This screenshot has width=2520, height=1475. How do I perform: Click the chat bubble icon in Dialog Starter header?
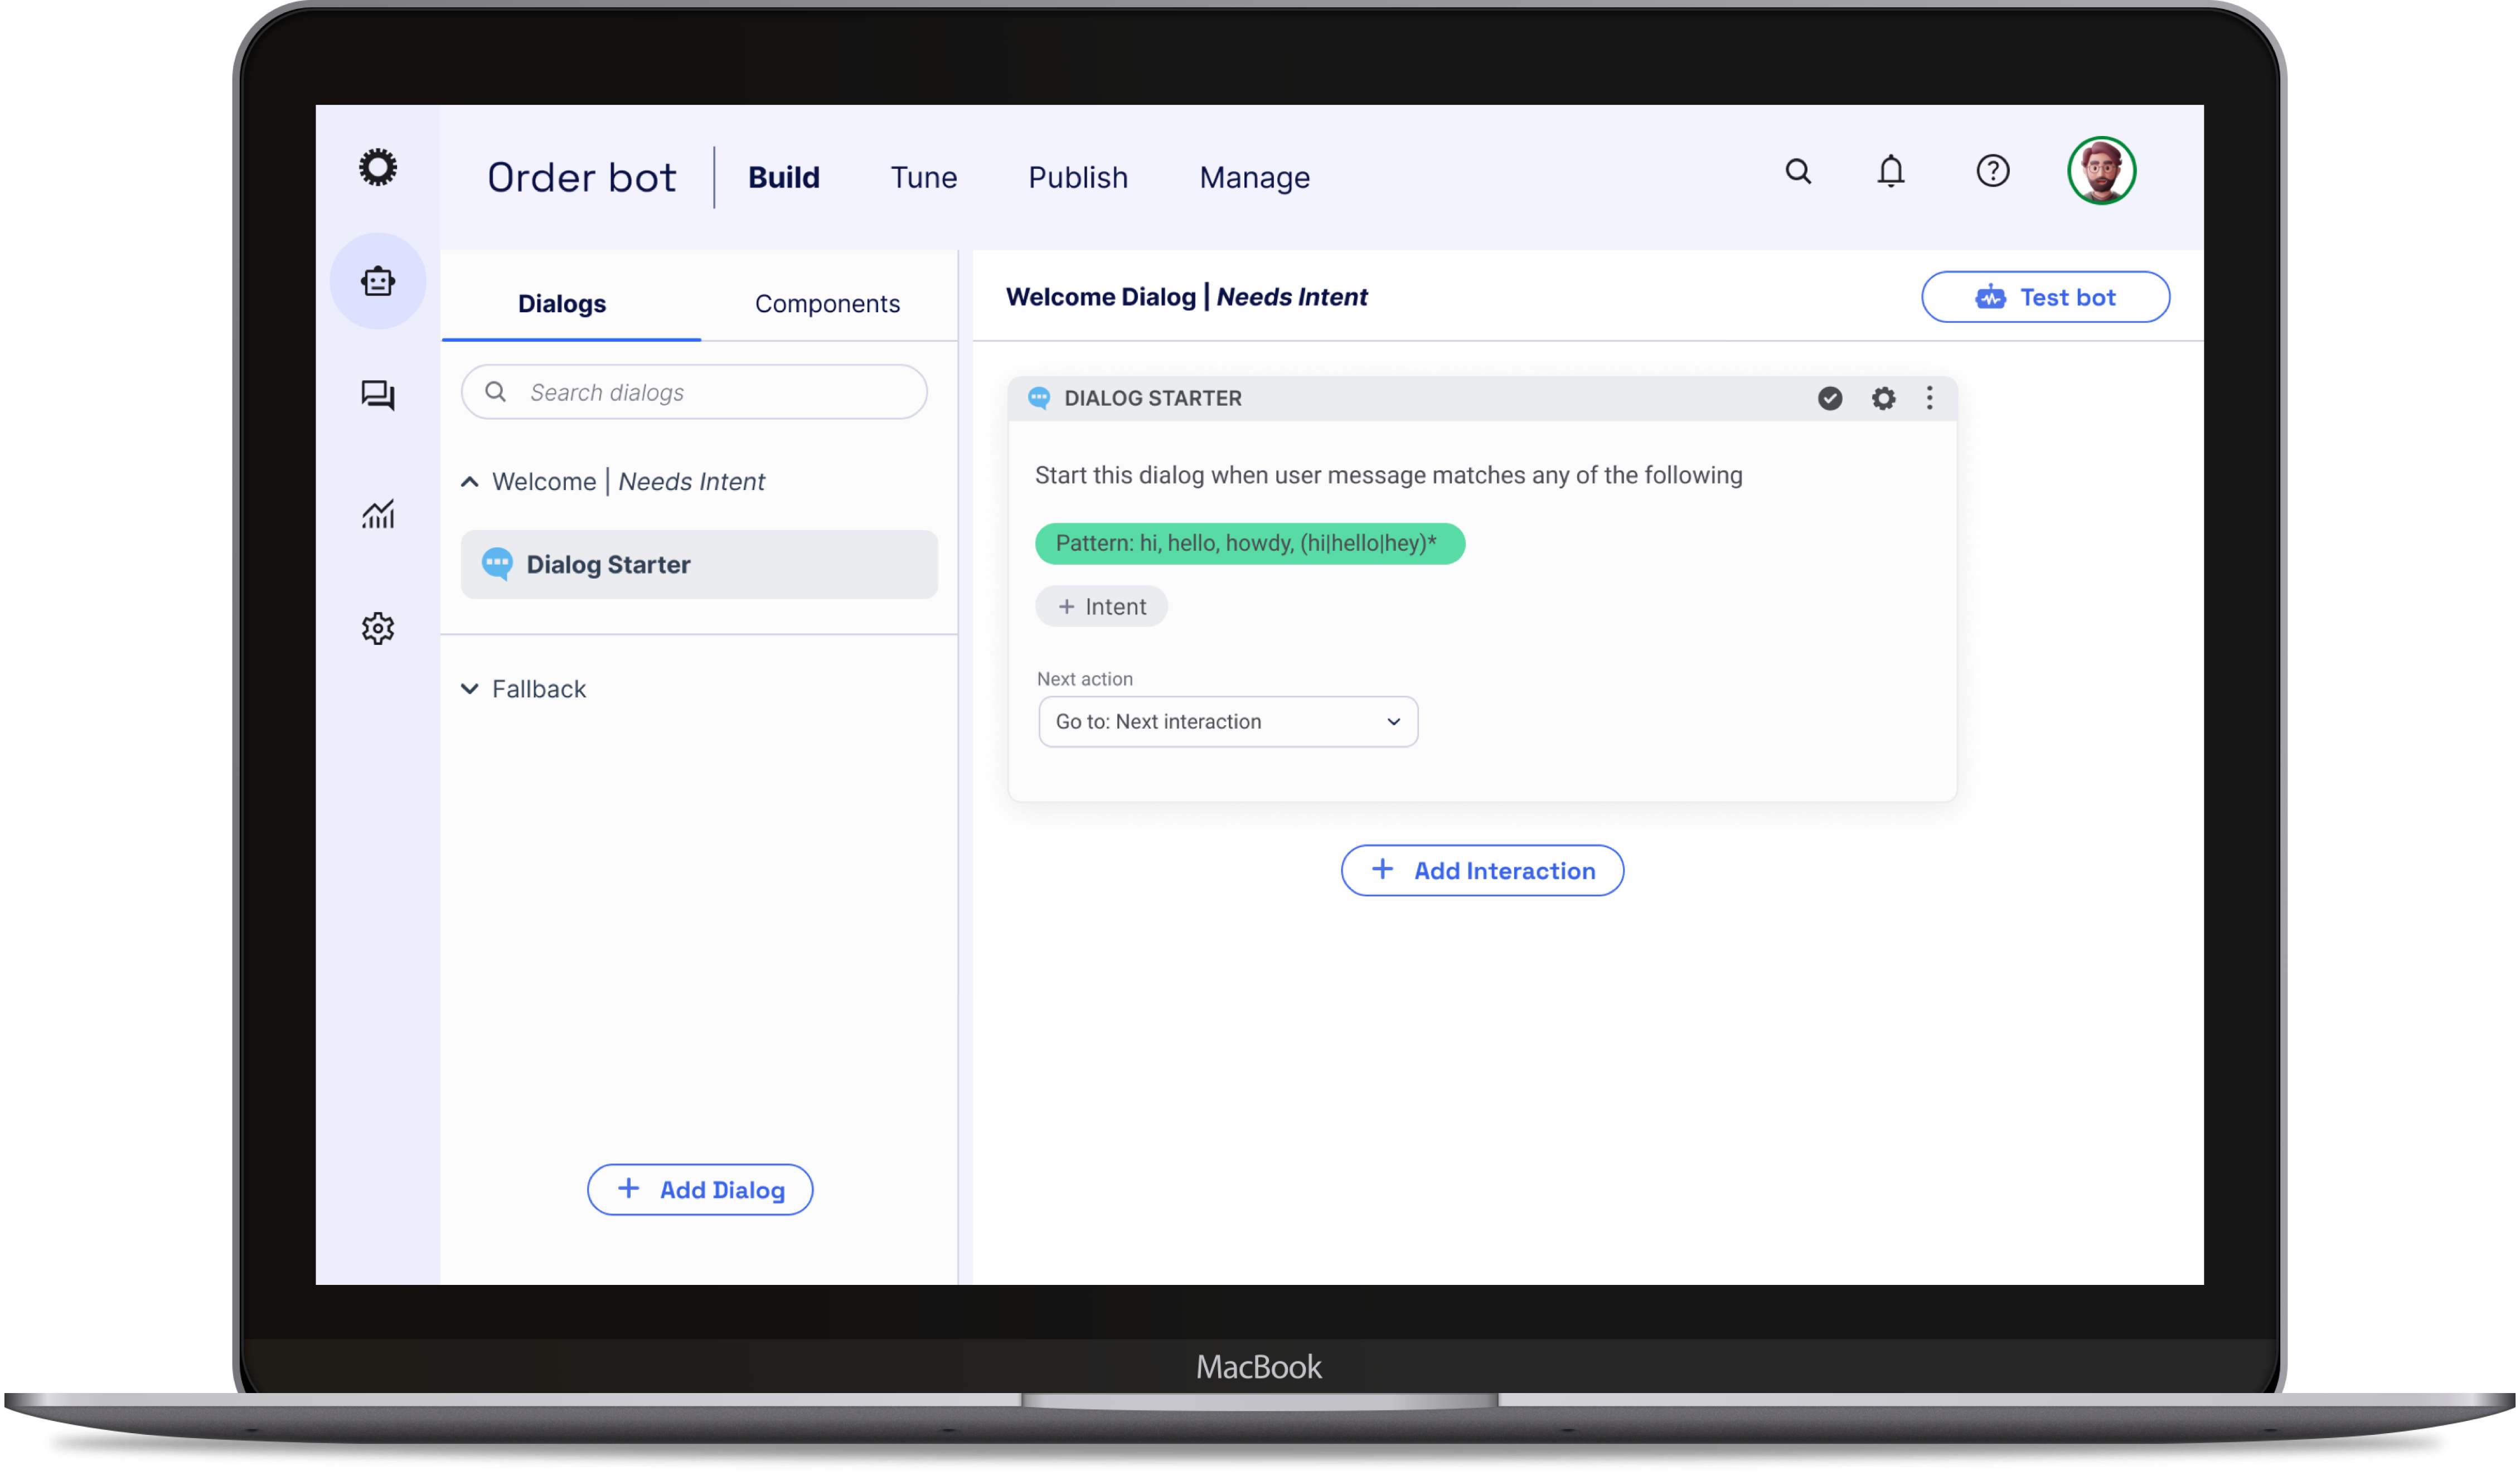coord(1039,398)
